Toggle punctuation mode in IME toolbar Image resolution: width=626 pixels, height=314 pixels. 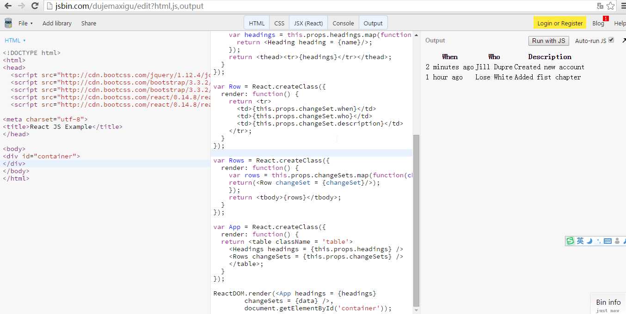tap(599, 241)
